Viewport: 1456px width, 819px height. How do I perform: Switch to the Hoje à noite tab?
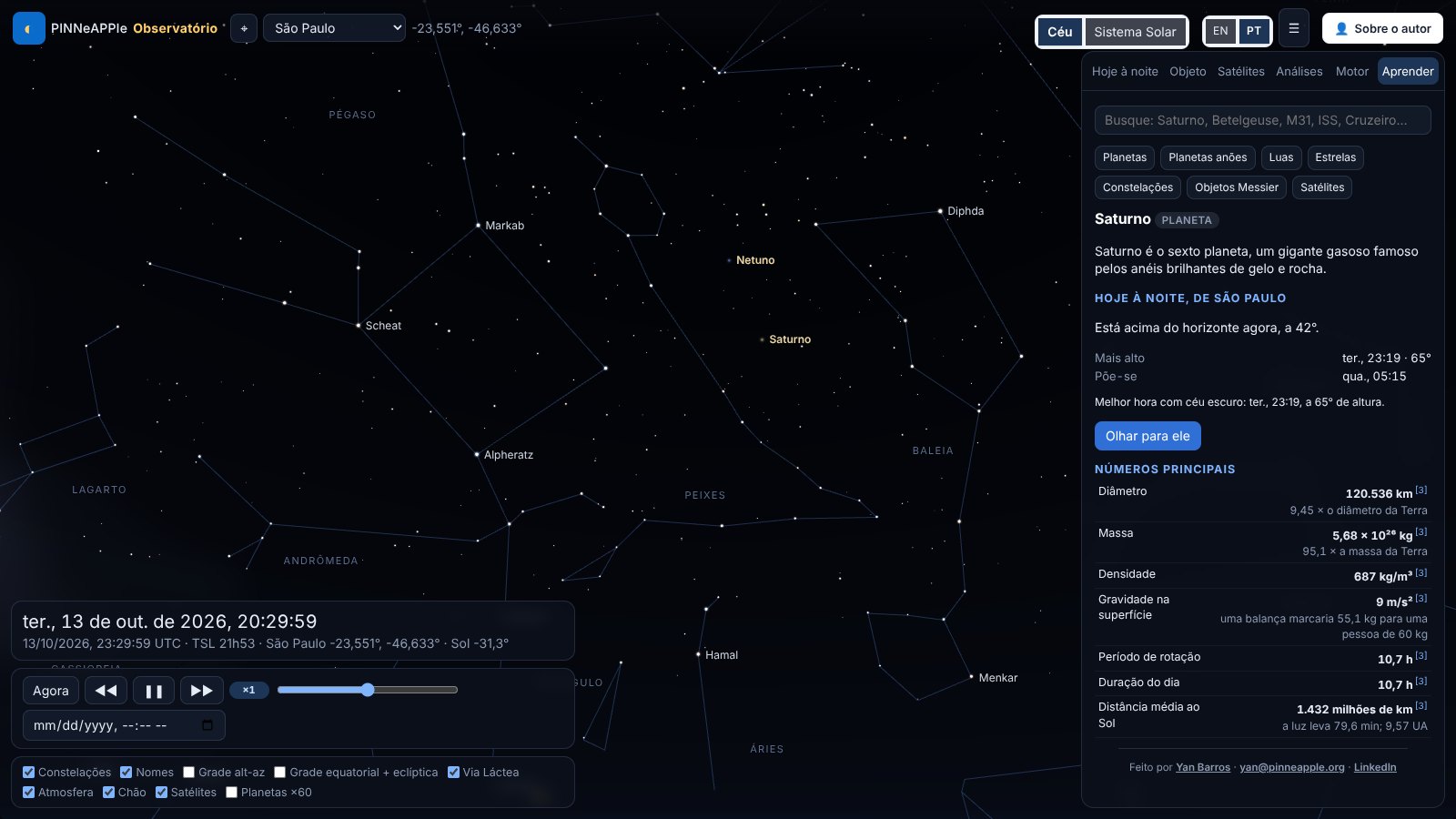pyautogui.click(x=1125, y=71)
